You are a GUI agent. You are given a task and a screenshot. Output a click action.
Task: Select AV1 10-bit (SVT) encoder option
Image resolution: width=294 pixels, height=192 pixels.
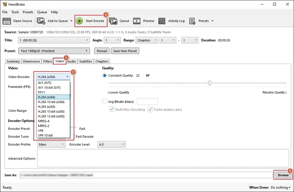pyautogui.click(x=53, y=88)
